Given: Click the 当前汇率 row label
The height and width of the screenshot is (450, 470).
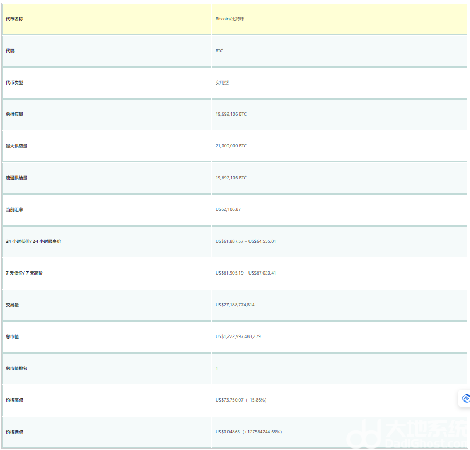Looking at the screenshot, I should pyautogui.click(x=15, y=209).
